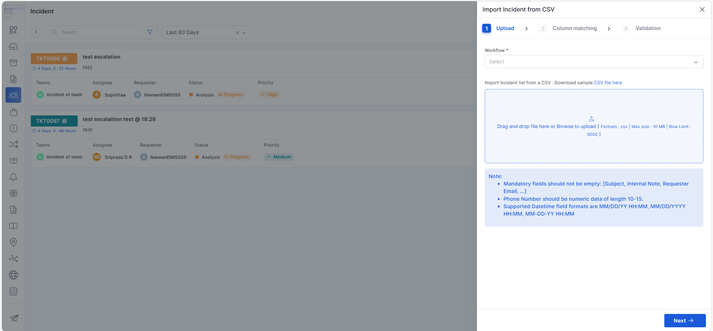Click the shuffle arrows icon in sidebar
Viewport: 713px width, 331px height.
pyautogui.click(x=13, y=144)
